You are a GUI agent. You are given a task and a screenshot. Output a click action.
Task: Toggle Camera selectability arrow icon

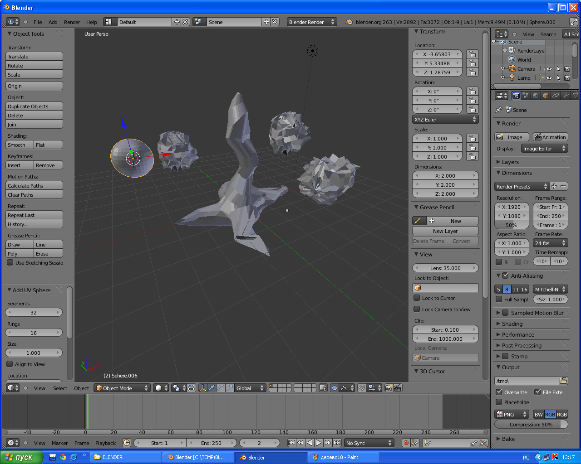[x=558, y=69]
